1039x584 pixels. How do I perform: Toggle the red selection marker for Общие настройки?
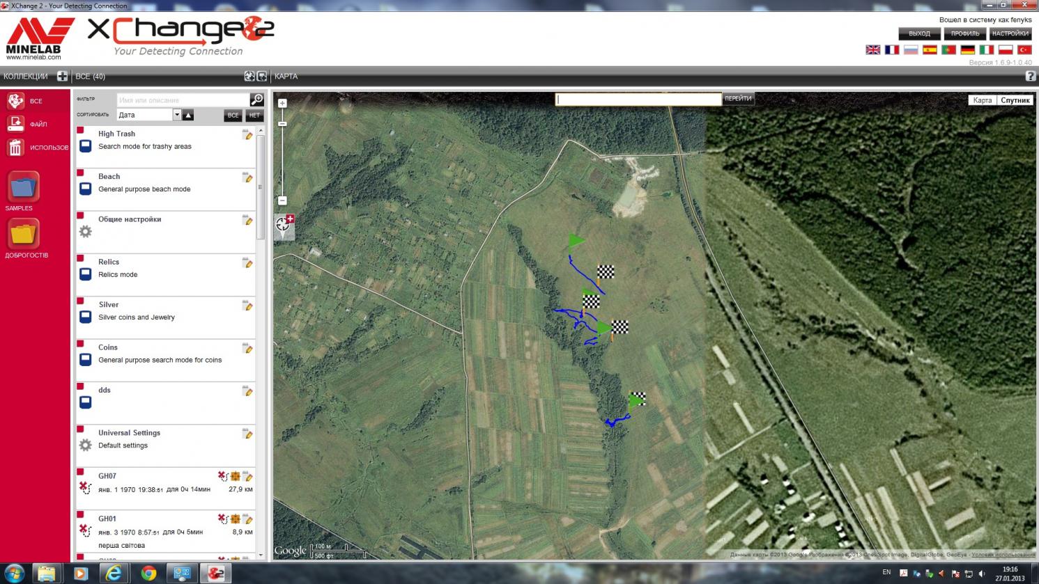80,215
